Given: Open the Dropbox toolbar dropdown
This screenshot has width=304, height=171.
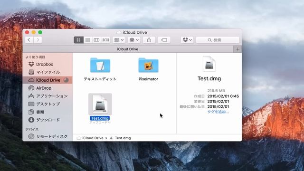Looking at the screenshot, I should click(x=187, y=40).
